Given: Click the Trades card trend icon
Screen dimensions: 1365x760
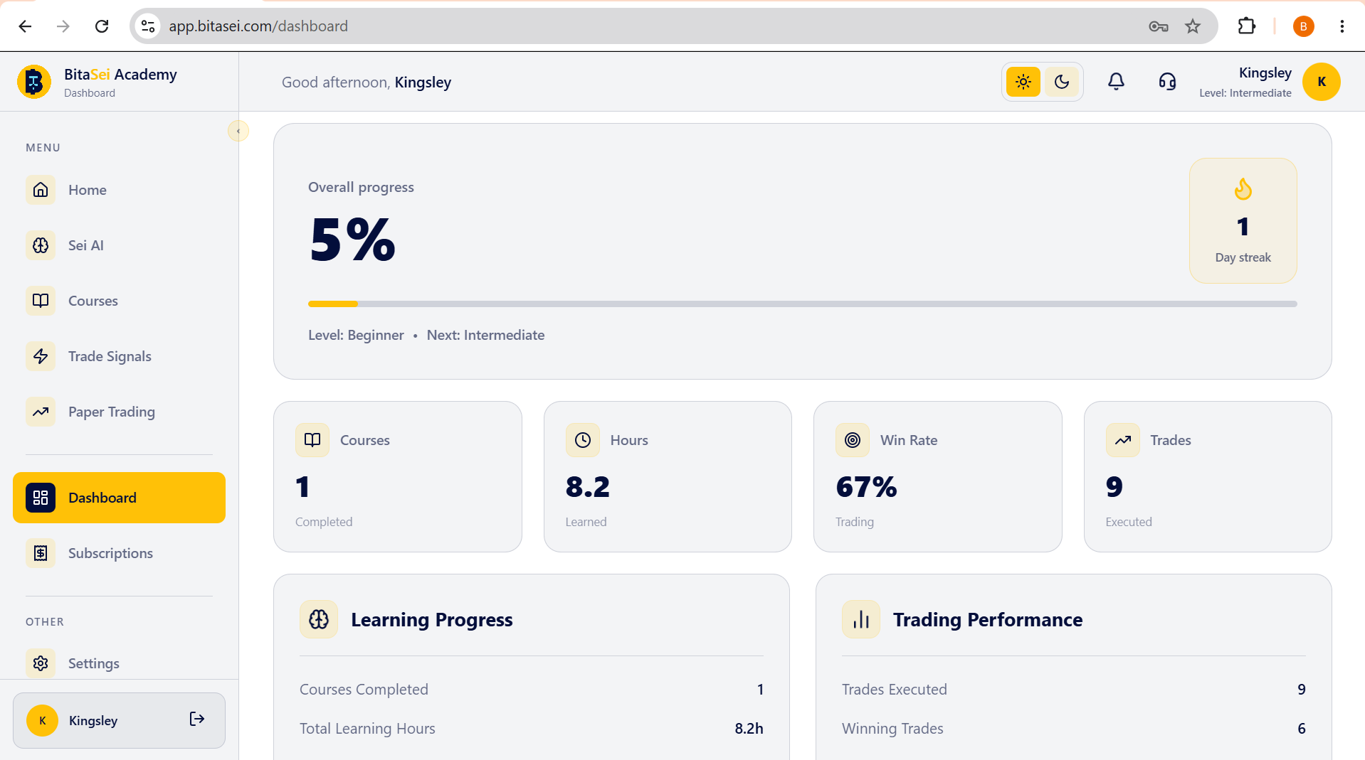Looking at the screenshot, I should click(1123, 440).
